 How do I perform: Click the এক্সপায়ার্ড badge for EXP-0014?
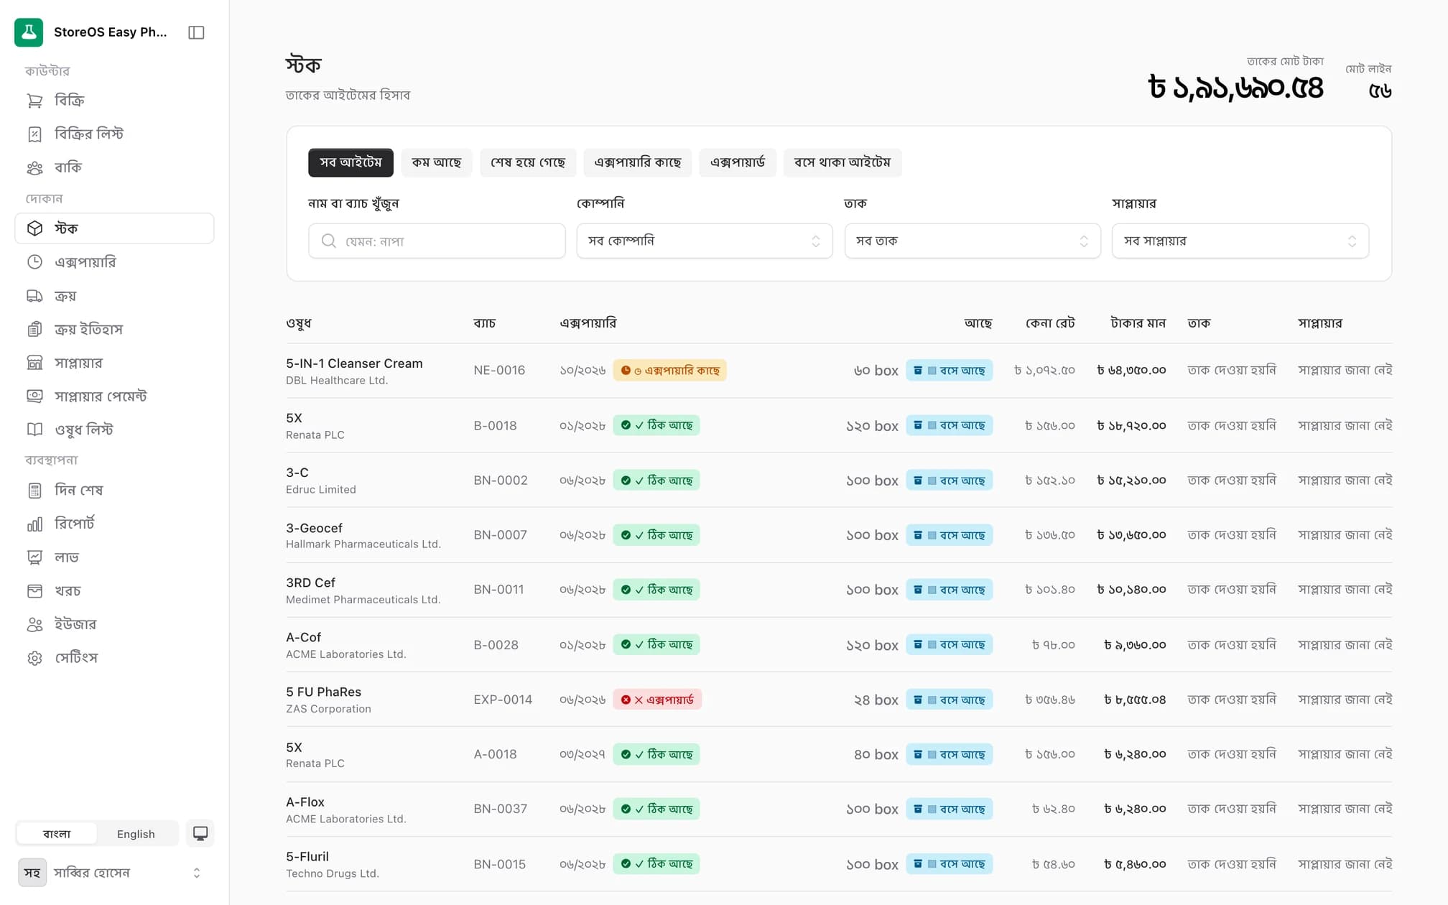point(657,700)
